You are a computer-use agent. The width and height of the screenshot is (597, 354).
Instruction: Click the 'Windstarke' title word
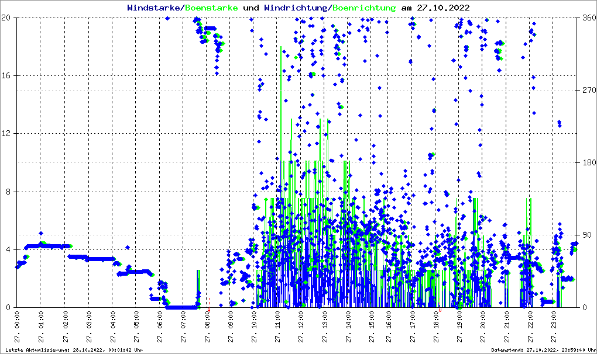coord(153,8)
